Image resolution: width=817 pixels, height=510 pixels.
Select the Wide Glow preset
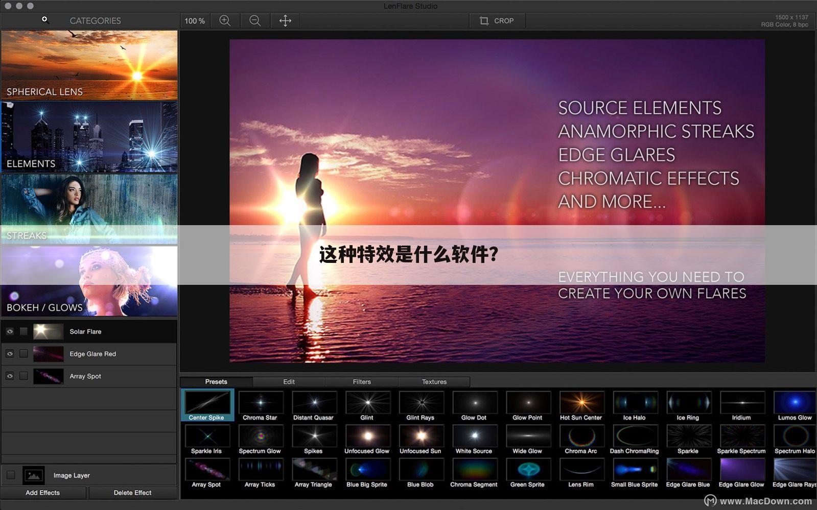pyautogui.click(x=528, y=439)
